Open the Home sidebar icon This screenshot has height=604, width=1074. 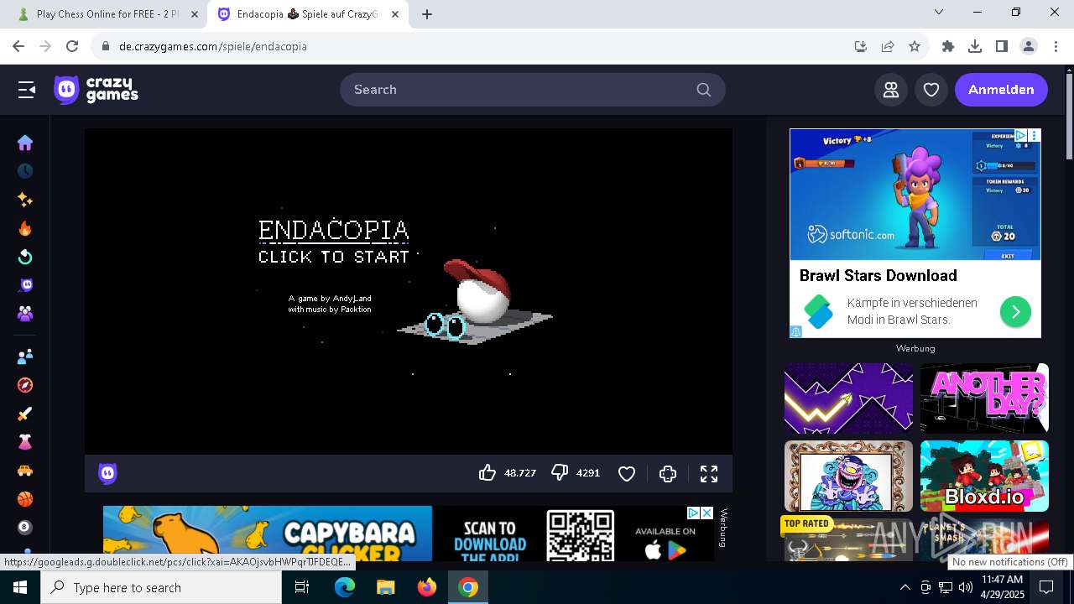click(25, 143)
